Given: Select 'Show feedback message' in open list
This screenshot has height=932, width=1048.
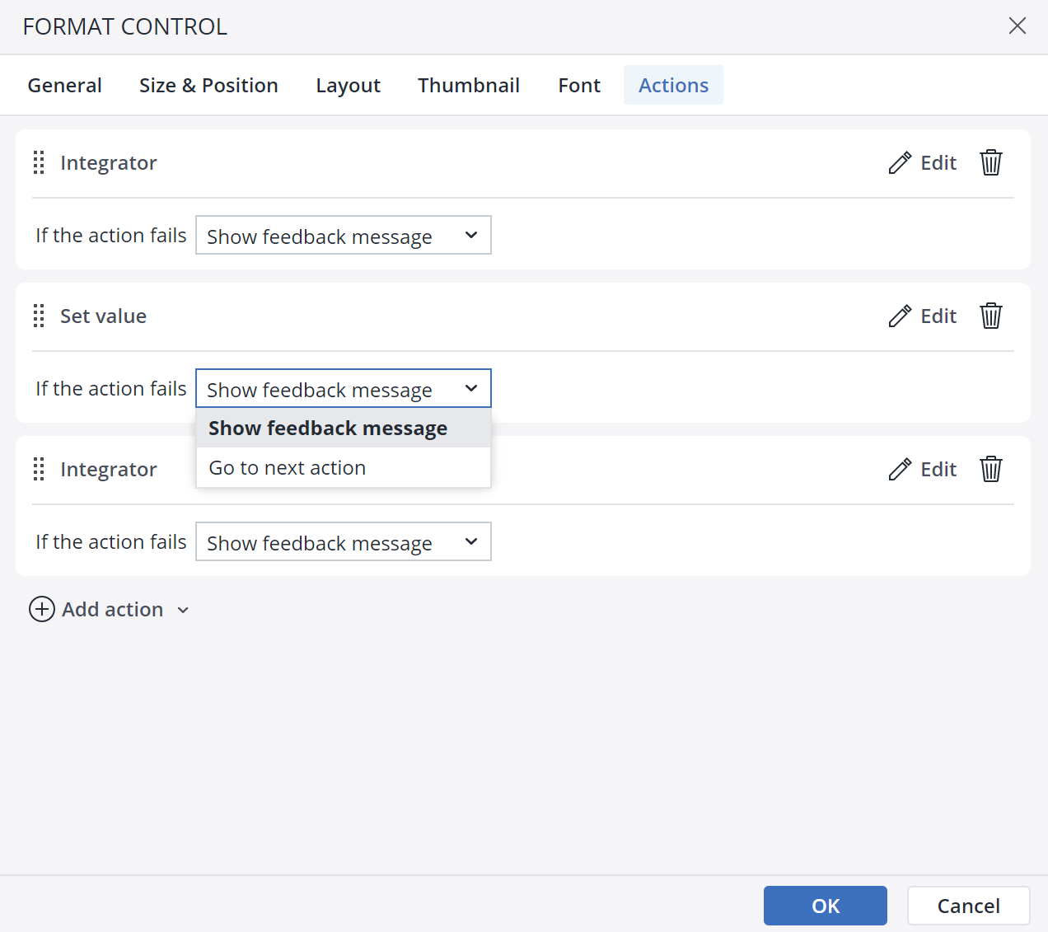Looking at the screenshot, I should click(x=328, y=429).
